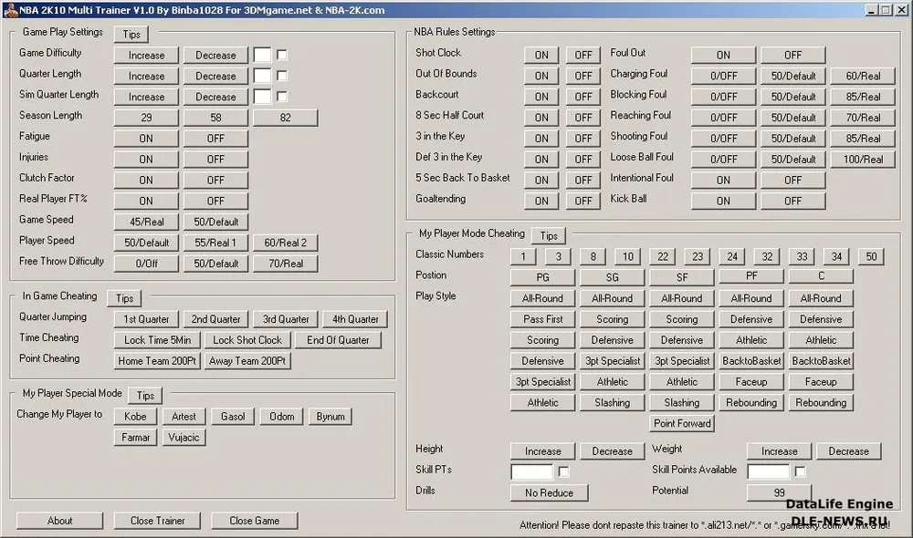Change My Player to Kobe
This screenshot has height=538, width=913.
pos(135,417)
